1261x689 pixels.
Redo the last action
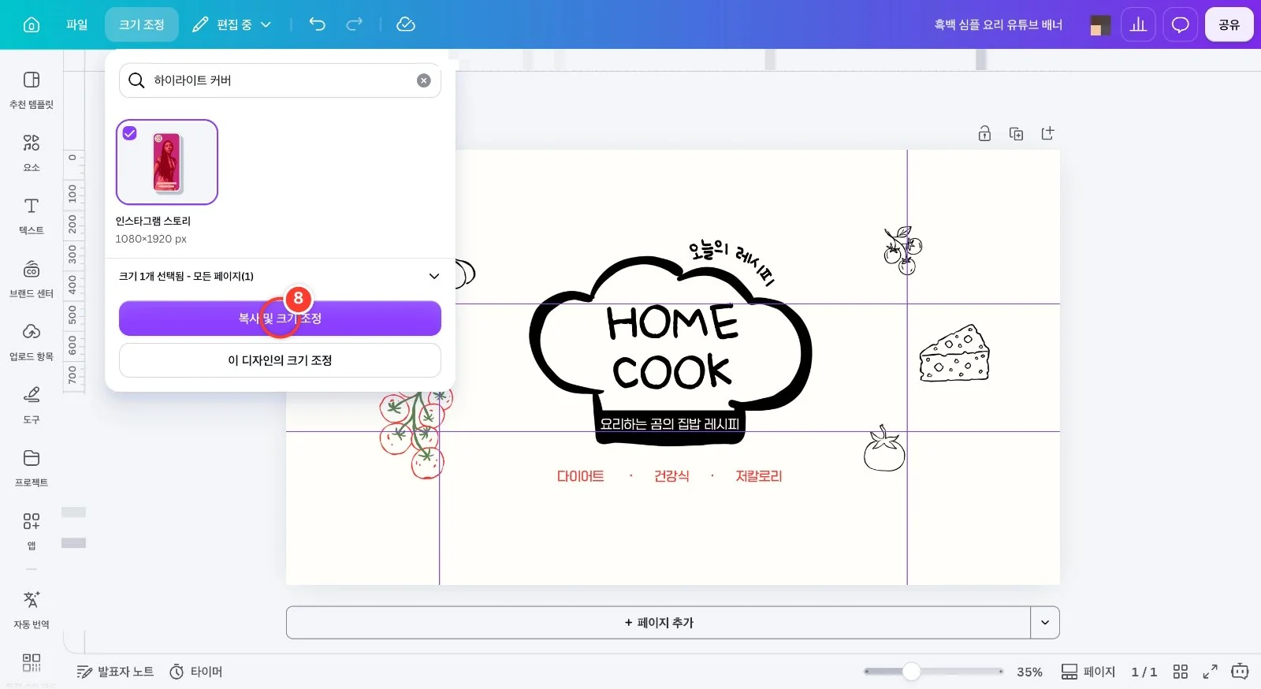(355, 24)
